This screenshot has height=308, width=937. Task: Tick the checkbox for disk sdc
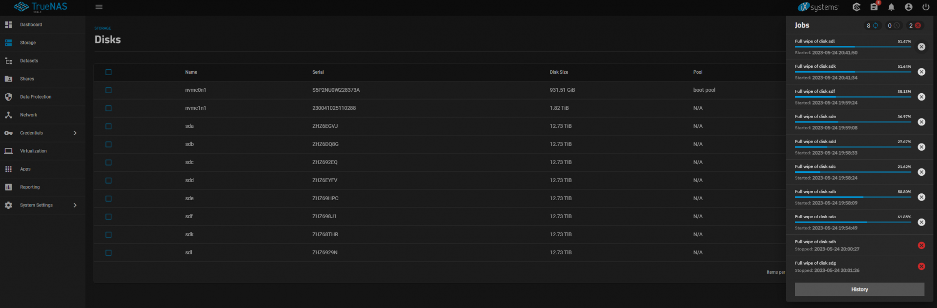pyautogui.click(x=108, y=163)
